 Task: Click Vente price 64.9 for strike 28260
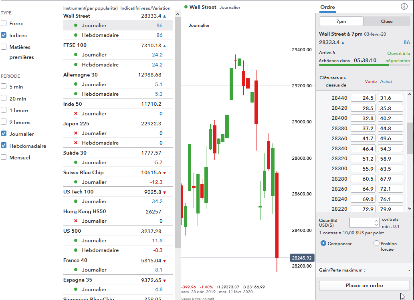[364, 189]
